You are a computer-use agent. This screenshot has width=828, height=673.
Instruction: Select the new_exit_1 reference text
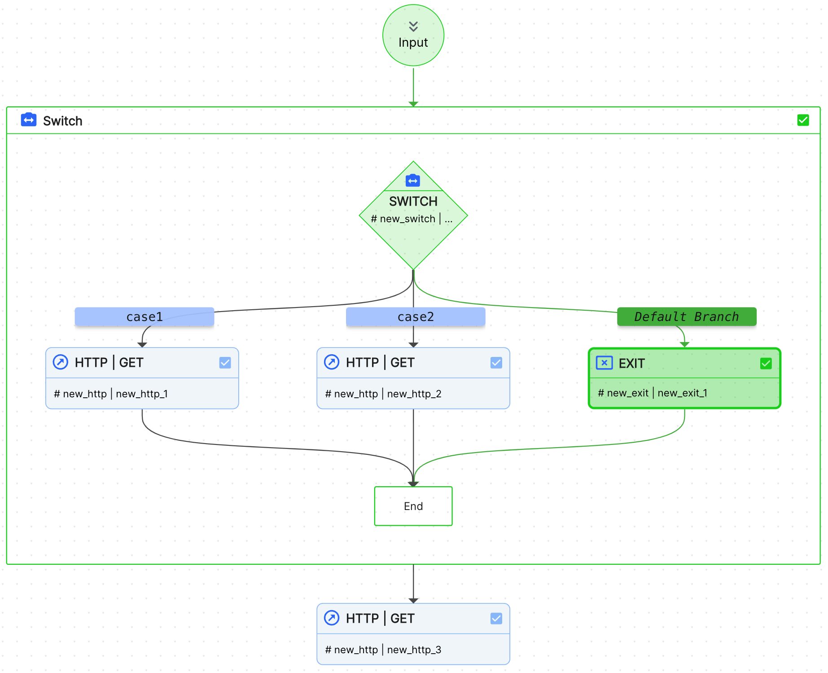[x=682, y=393]
